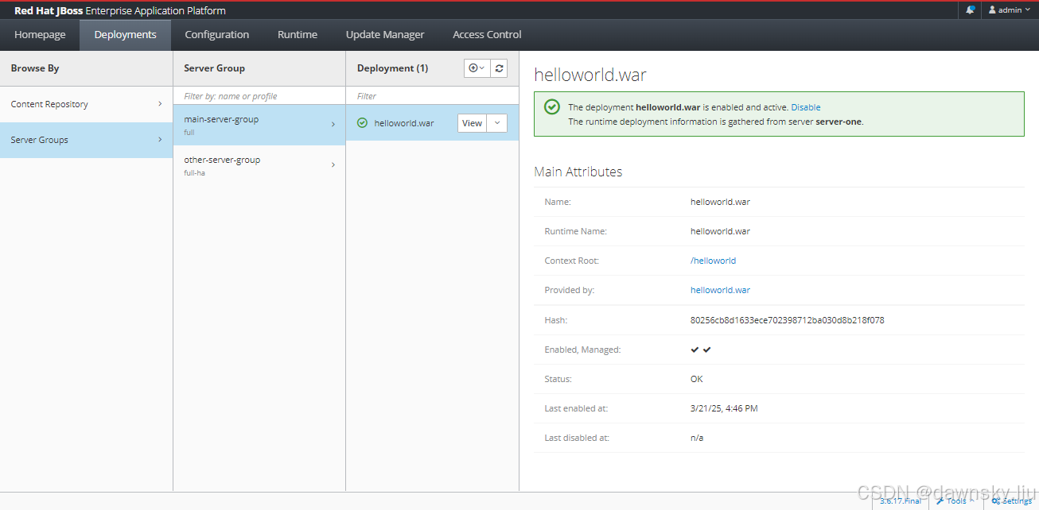This screenshot has height=510, width=1039.
Task: Click the deployment filter field
Action: pyautogui.click(x=432, y=96)
